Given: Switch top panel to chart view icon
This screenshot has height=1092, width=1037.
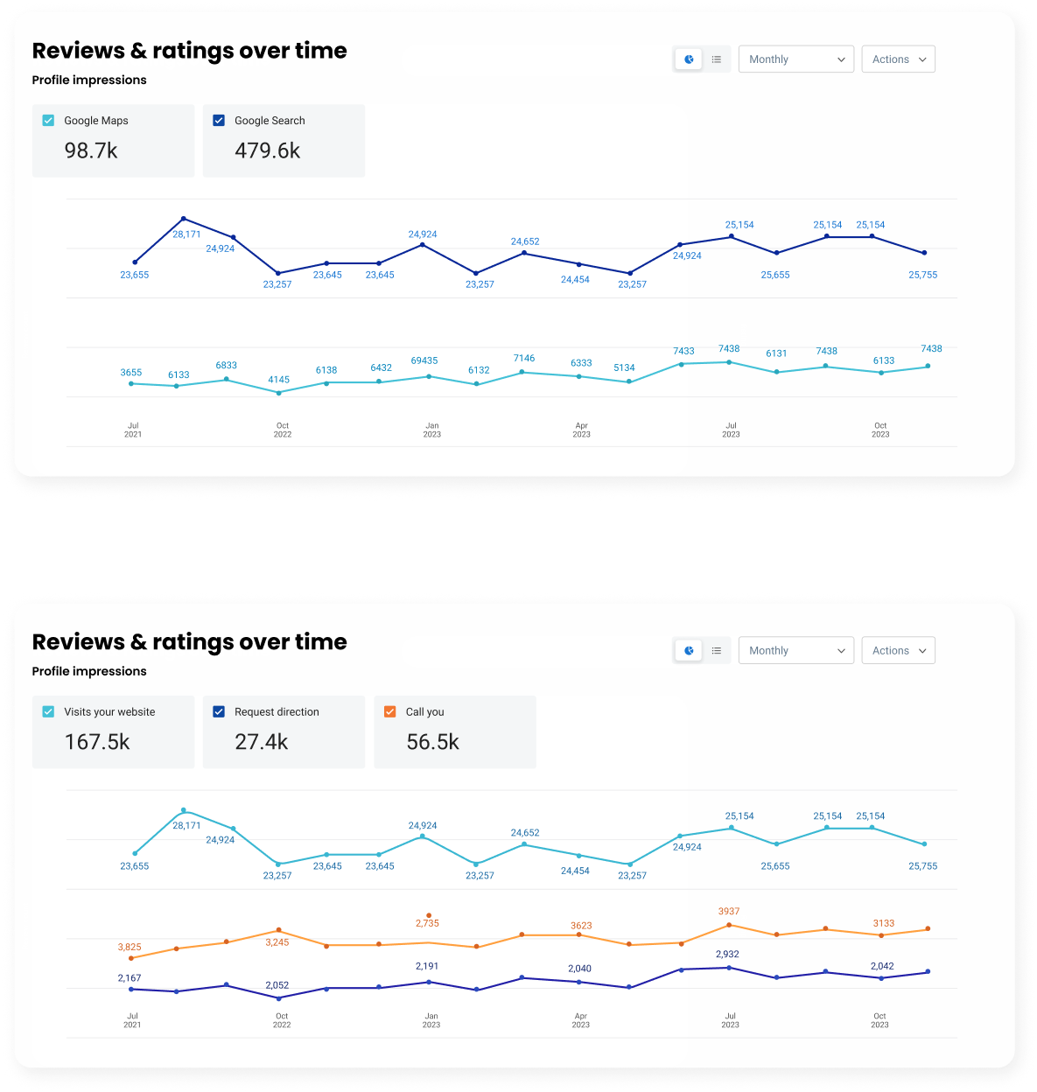Looking at the screenshot, I should [689, 59].
